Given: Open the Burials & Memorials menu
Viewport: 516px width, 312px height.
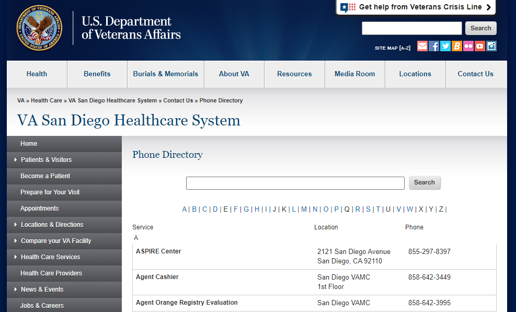Looking at the screenshot, I should [x=166, y=74].
